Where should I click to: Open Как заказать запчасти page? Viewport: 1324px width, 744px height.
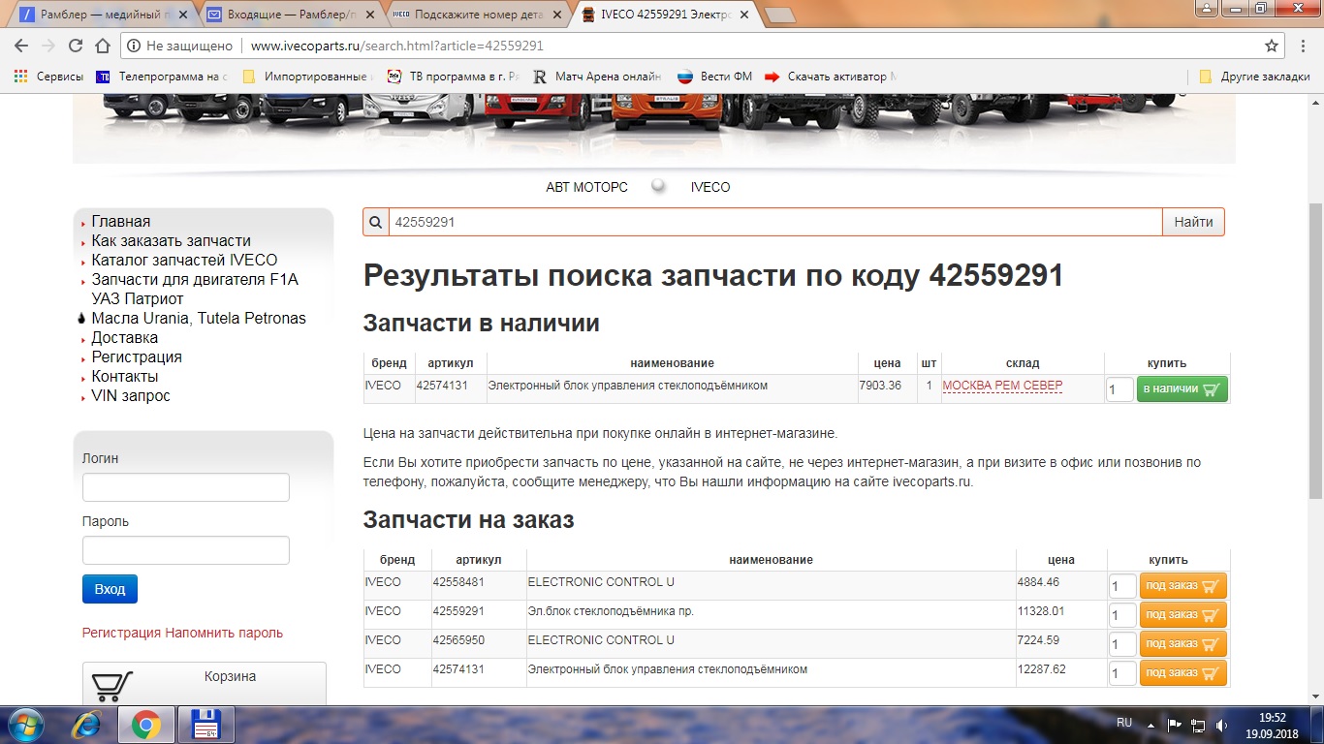pos(171,241)
